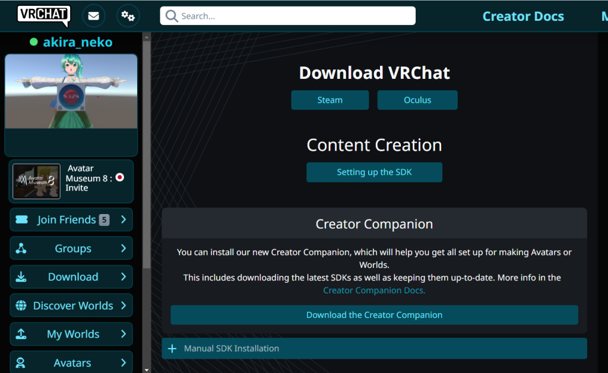Click the Avatars person icon
The height and width of the screenshot is (373, 608).
[21, 363]
